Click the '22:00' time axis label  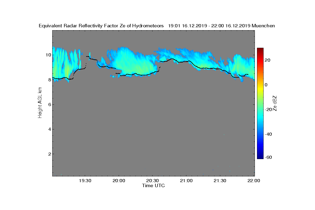[x=254, y=181]
